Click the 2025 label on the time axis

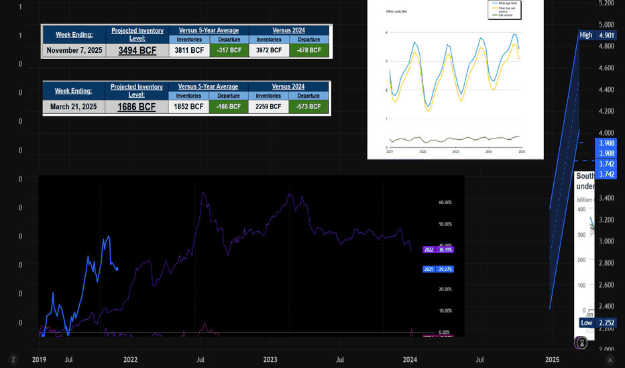552,360
